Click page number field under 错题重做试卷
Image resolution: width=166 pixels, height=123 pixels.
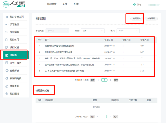[x=104, y=116]
